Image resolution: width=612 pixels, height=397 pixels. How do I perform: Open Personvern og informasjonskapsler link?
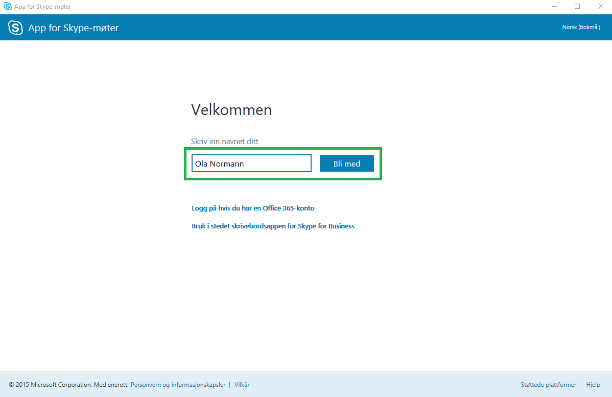[x=178, y=385]
